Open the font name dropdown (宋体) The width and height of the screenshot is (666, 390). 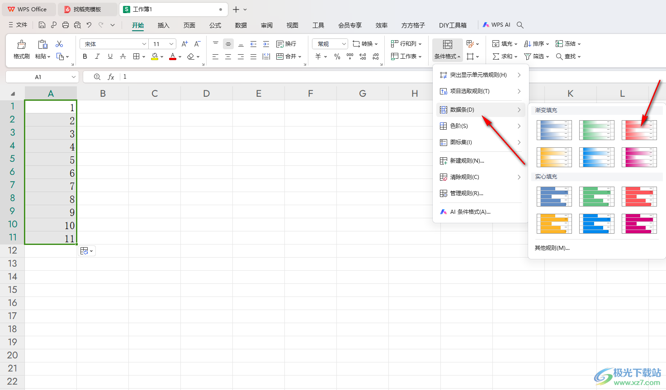tap(144, 44)
